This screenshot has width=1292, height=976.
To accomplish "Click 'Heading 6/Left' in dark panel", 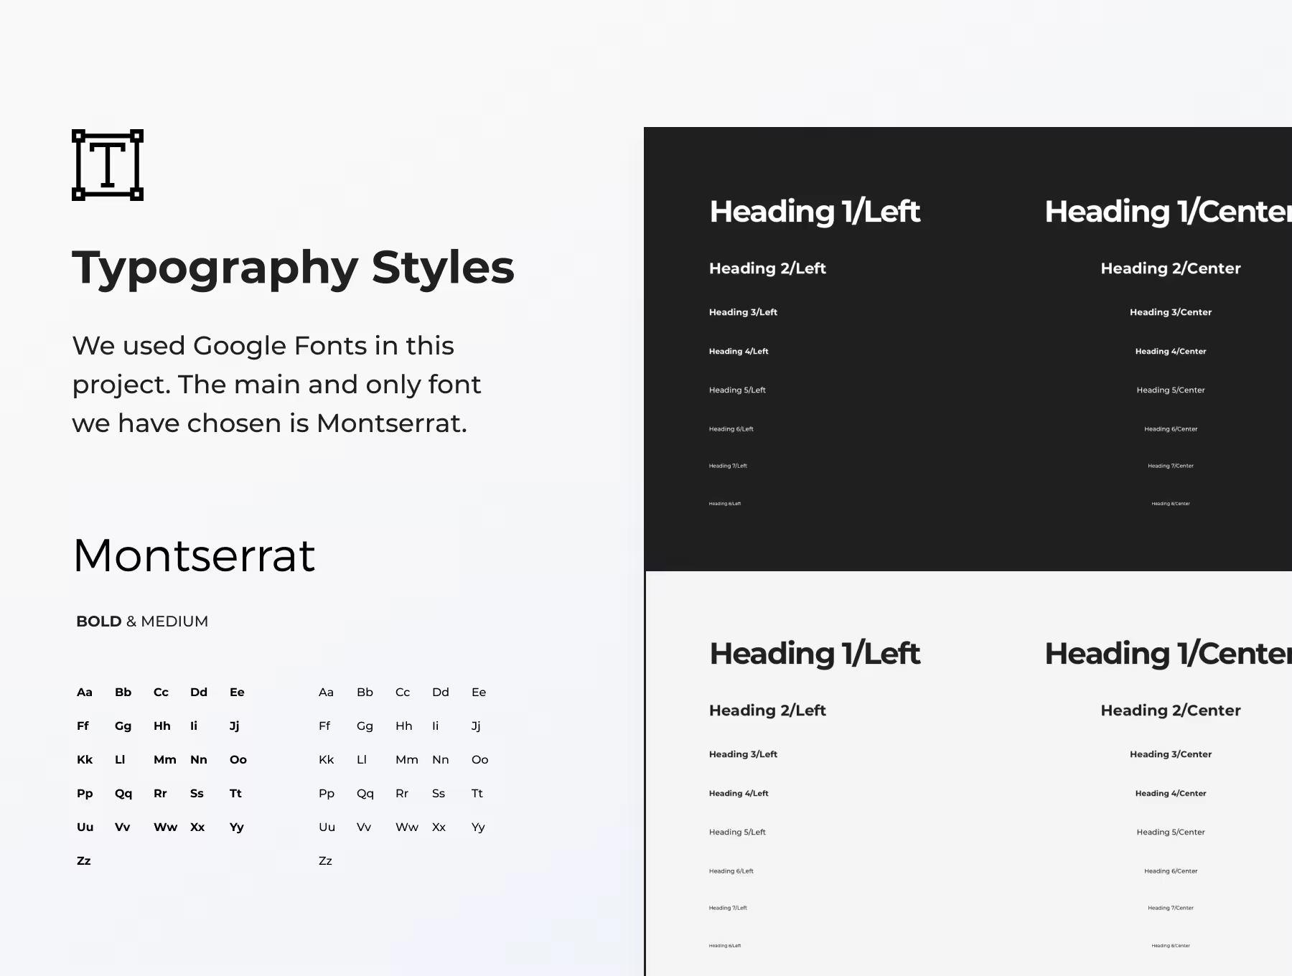I will (731, 429).
